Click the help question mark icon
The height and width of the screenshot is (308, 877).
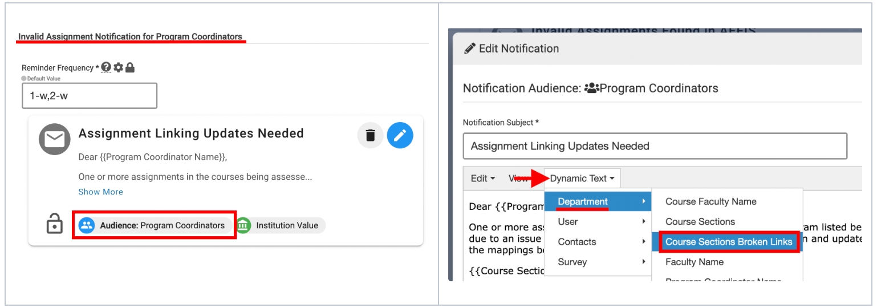[106, 67]
